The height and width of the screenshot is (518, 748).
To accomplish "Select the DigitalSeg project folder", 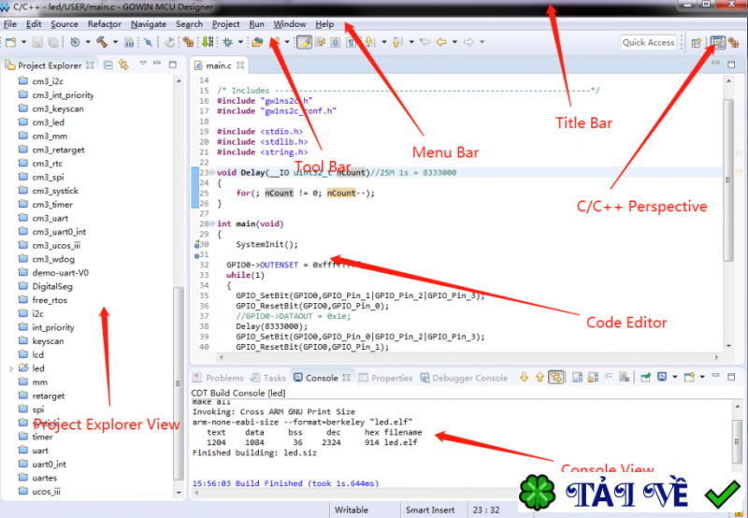I will pyautogui.click(x=45, y=286).
